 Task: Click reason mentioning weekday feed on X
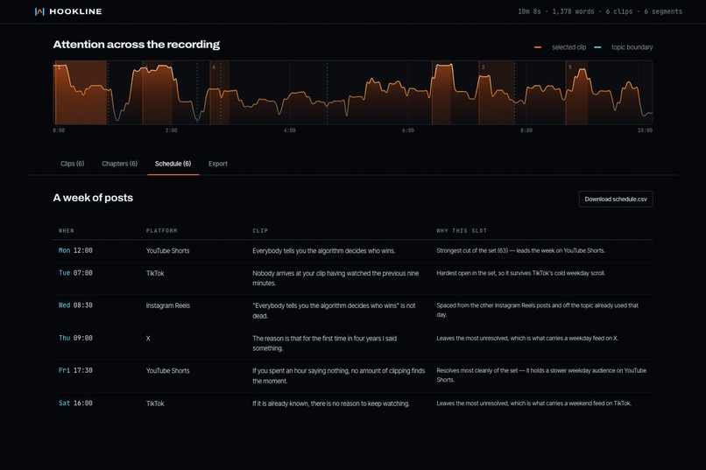click(527, 339)
